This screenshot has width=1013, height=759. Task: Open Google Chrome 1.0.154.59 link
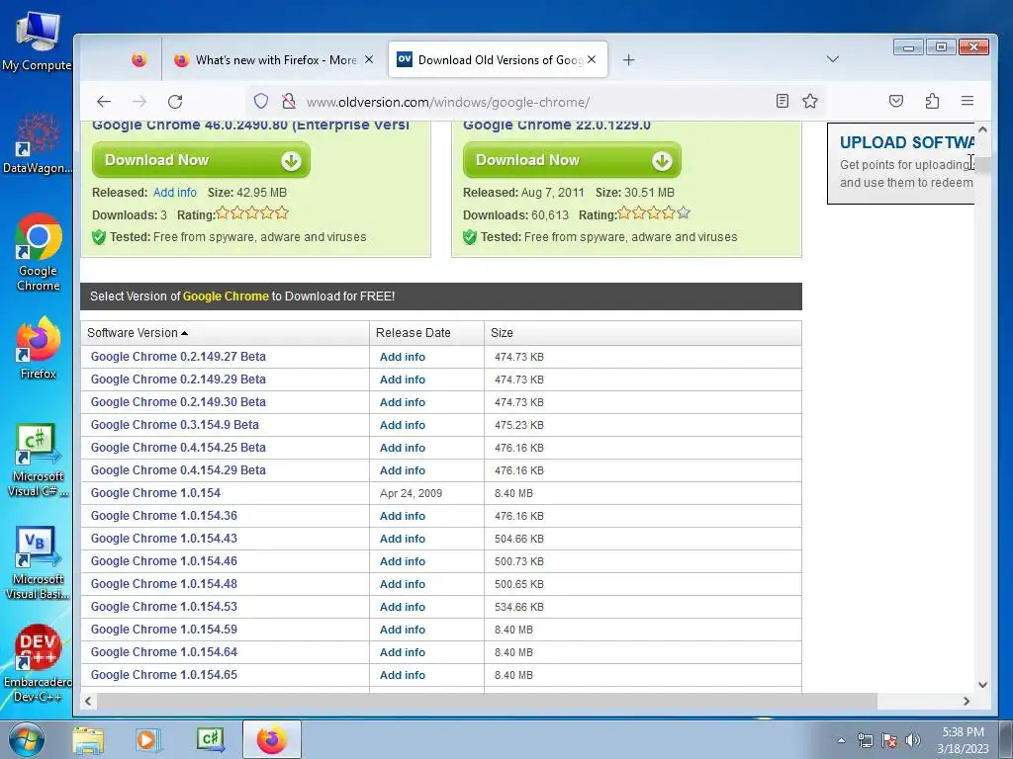coord(164,630)
